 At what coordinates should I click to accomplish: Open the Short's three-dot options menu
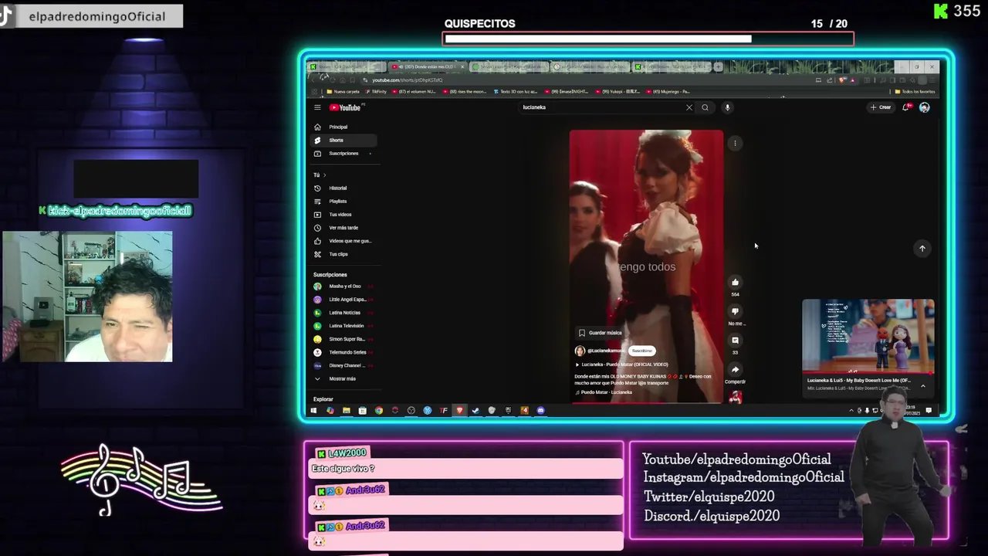click(x=736, y=143)
